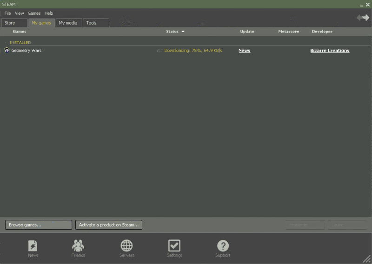Click the Geometry Wars game icon

[x=7, y=50]
